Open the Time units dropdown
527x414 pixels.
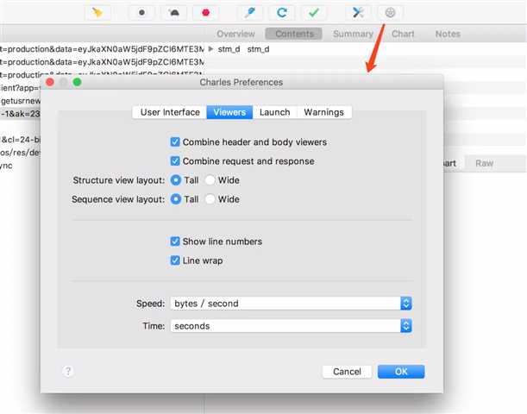point(291,326)
